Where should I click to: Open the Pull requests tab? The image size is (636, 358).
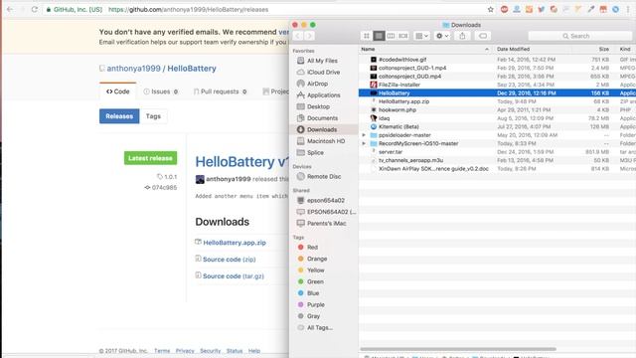click(221, 91)
